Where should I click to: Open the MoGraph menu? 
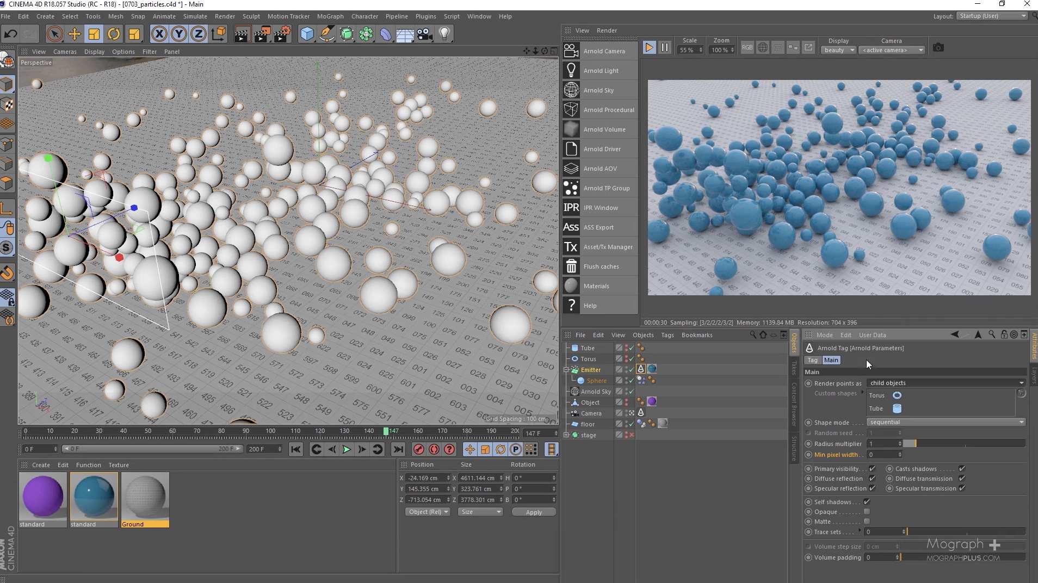[330, 16]
